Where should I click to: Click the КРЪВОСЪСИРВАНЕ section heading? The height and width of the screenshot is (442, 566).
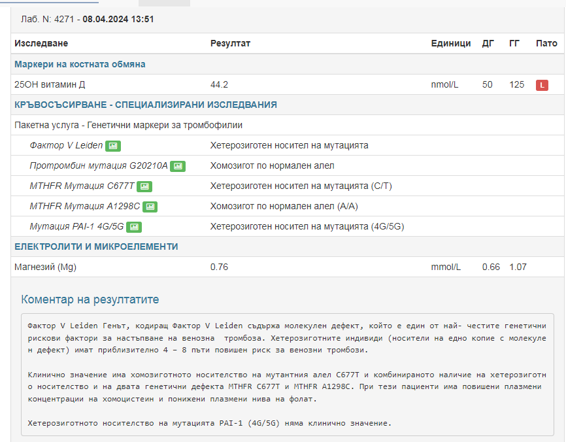tap(145, 105)
